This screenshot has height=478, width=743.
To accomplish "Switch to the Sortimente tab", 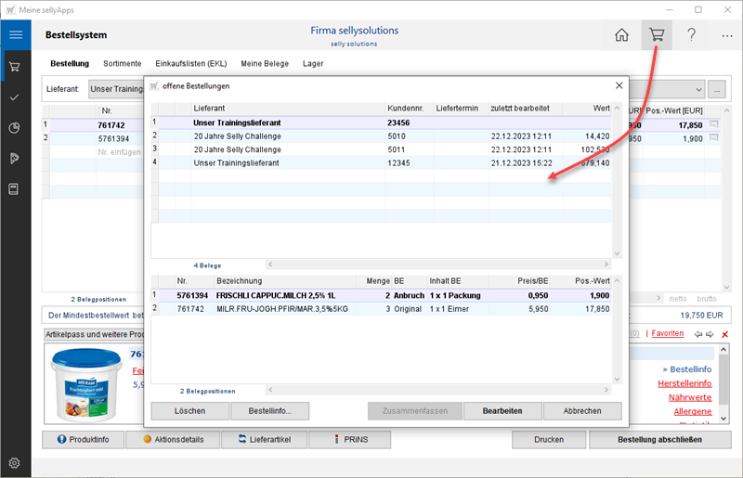I will tap(123, 63).
